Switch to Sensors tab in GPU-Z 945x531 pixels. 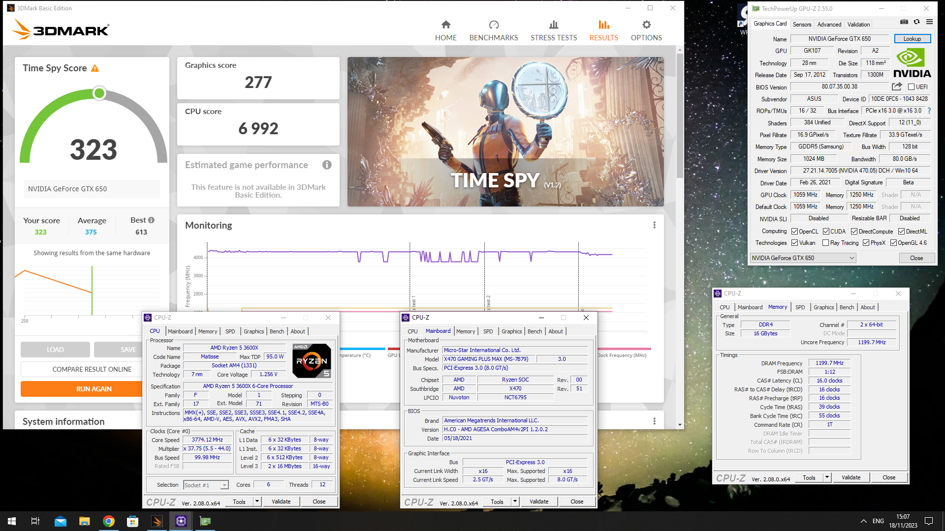point(802,24)
